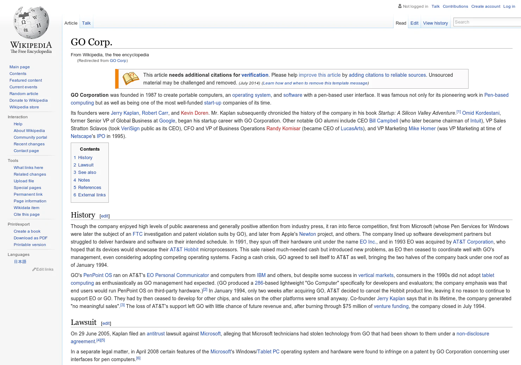The width and height of the screenshot is (521, 365).
Task: Click footnote reference [1]
Action: [x=458, y=112]
